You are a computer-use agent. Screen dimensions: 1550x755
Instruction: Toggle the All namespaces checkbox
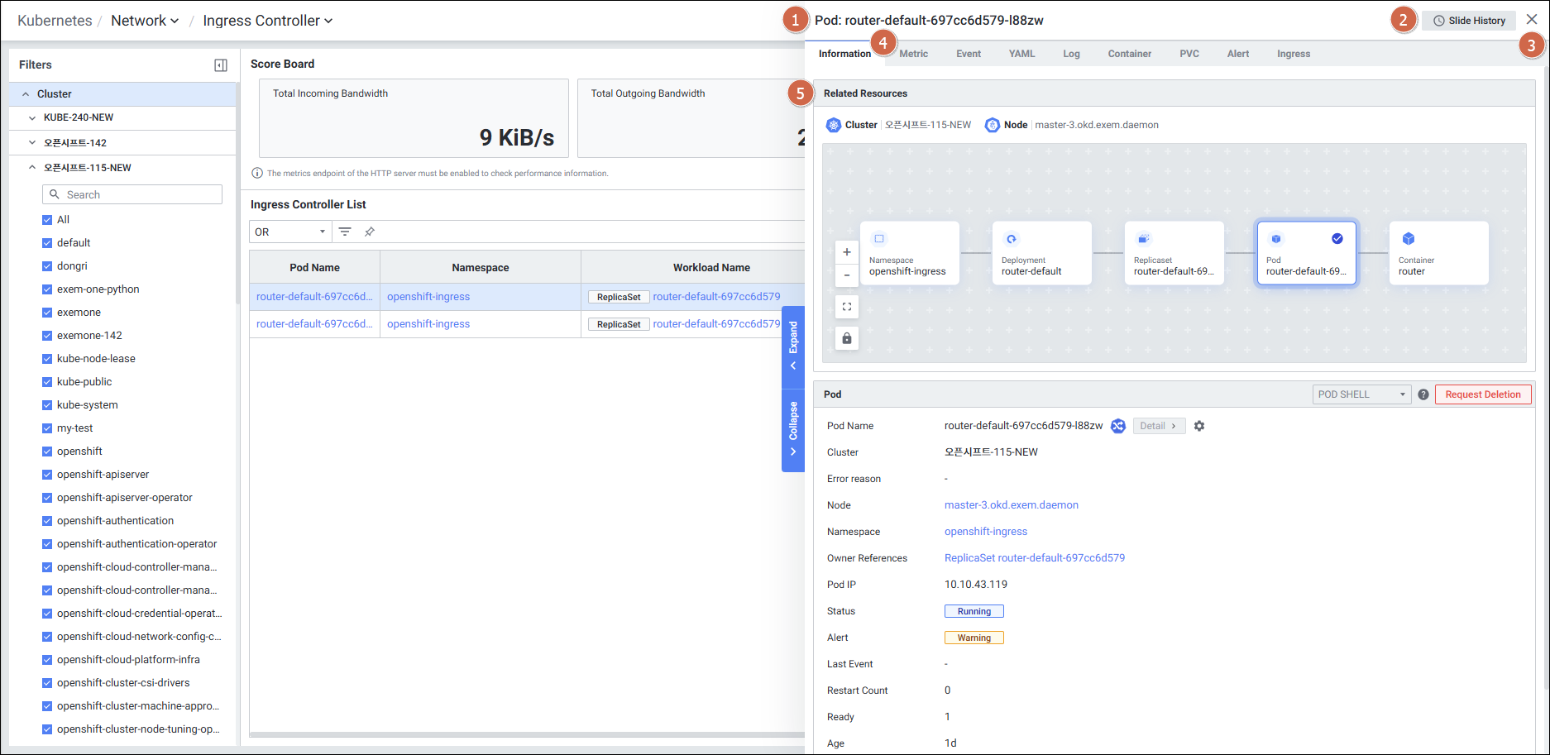click(47, 220)
